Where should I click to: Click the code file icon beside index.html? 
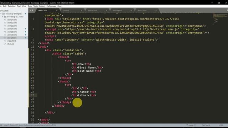(5, 41)
